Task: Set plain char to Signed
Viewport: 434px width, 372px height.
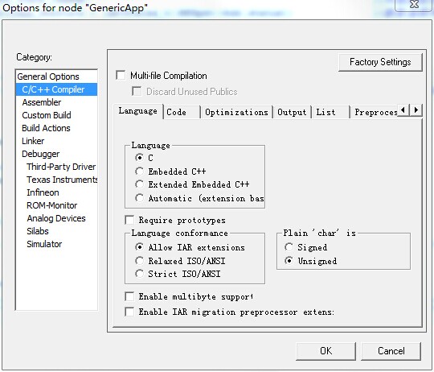Action: coord(289,247)
